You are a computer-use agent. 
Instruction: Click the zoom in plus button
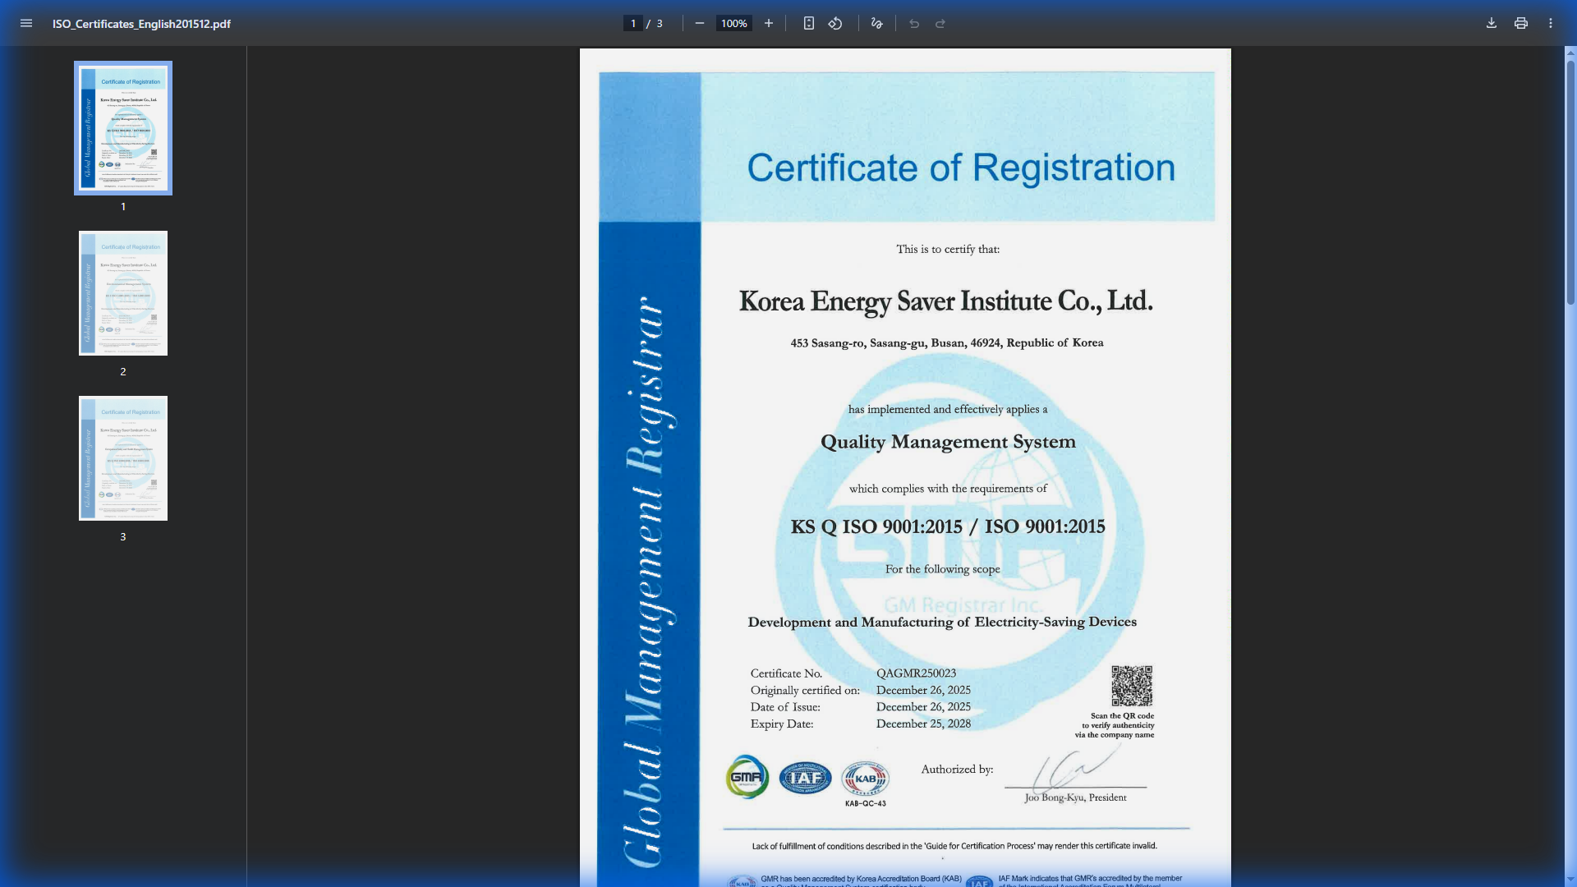pyautogui.click(x=769, y=24)
